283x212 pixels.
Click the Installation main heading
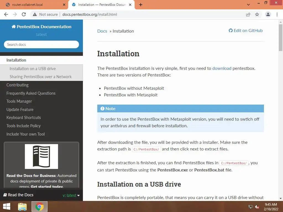pyautogui.click(x=118, y=54)
